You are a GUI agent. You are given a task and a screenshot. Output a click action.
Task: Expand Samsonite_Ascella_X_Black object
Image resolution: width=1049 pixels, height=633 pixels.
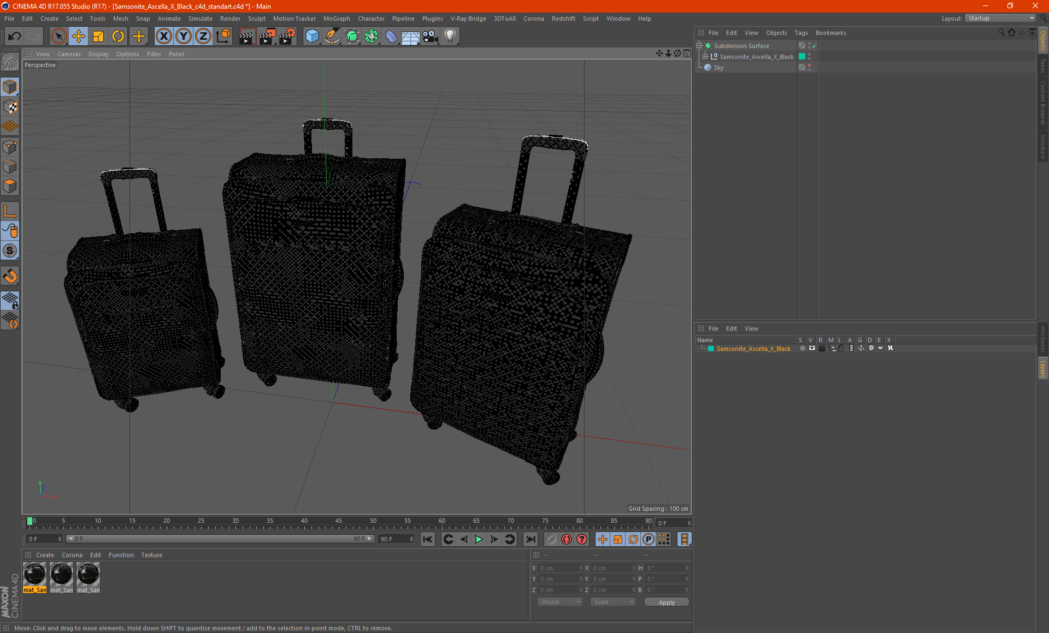[705, 57]
